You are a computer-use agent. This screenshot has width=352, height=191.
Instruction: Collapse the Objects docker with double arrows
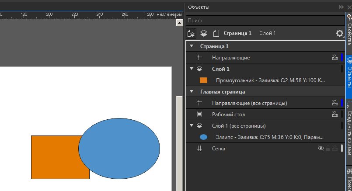[342, 7]
